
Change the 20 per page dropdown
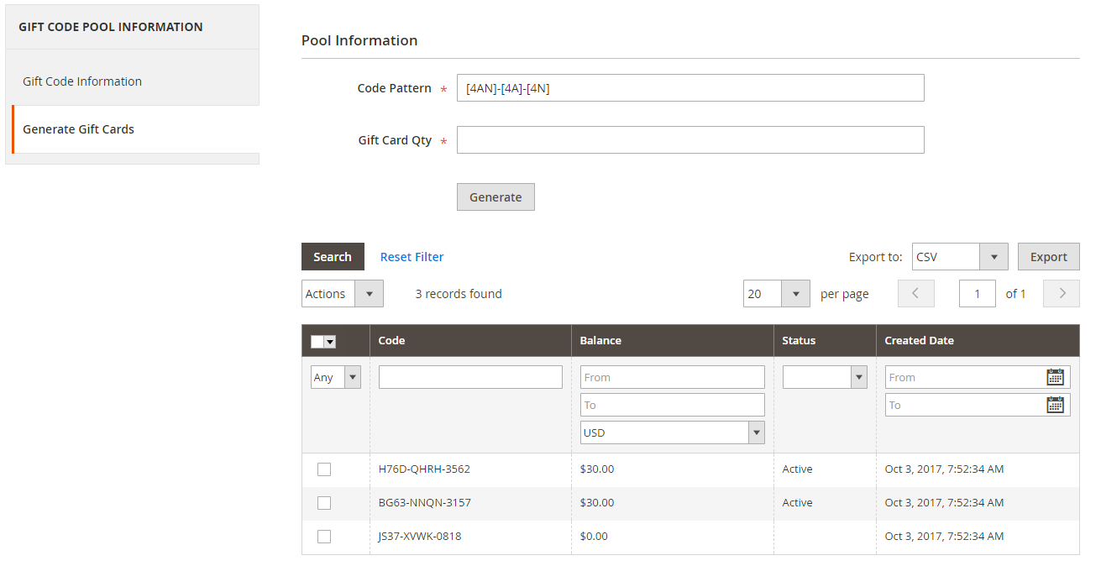(x=776, y=294)
